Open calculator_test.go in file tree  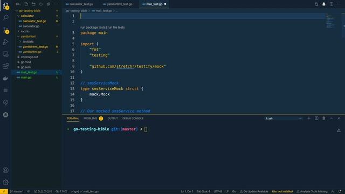(34, 21)
